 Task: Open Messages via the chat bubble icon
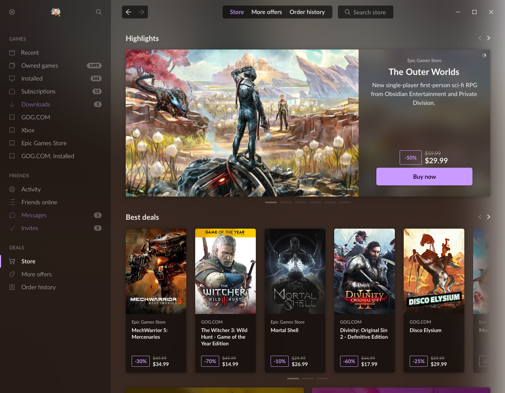[x=12, y=215]
